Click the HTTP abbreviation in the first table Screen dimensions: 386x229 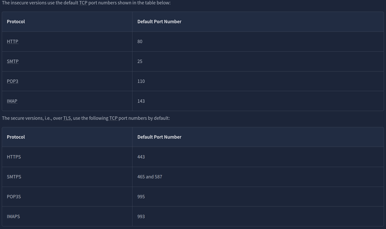click(12, 42)
